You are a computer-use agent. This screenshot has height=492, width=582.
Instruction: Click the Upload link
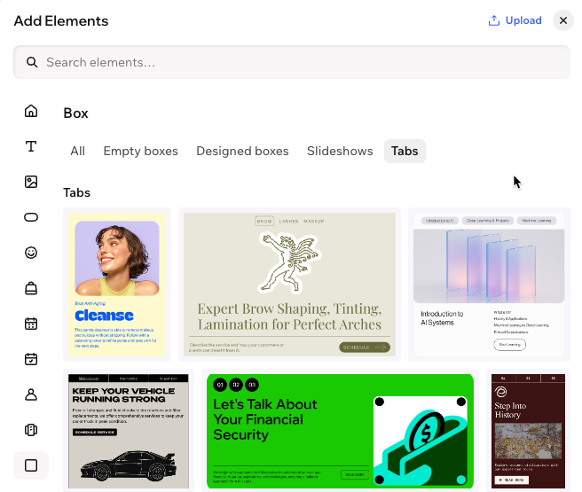click(515, 20)
